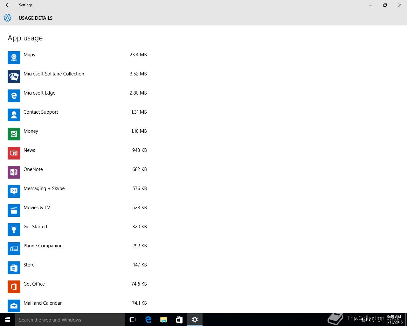
Task: Click the Movies & TV clapperboard icon
Action: click(x=14, y=210)
